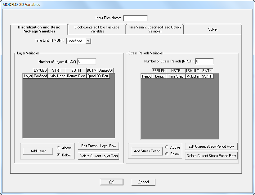Screen dimensions: 255x195
Task: Switch to Block-Centered Flow Package Variables tab
Action: tap(97, 29)
